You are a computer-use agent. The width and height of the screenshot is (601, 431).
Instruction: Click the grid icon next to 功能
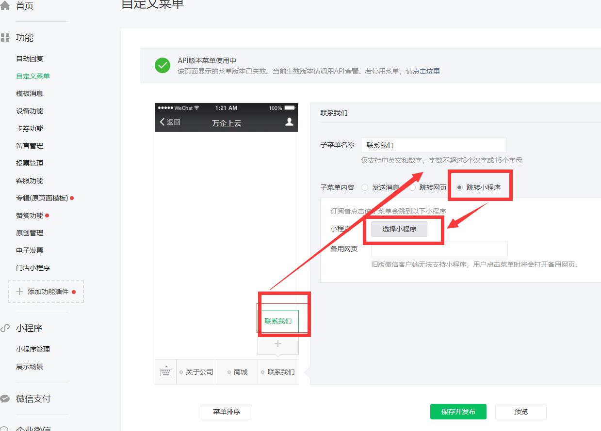[x=5, y=38]
